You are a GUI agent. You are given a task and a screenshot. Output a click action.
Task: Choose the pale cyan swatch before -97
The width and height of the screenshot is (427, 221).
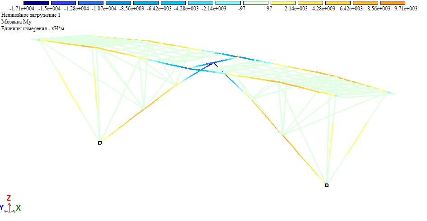click(228, 3)
